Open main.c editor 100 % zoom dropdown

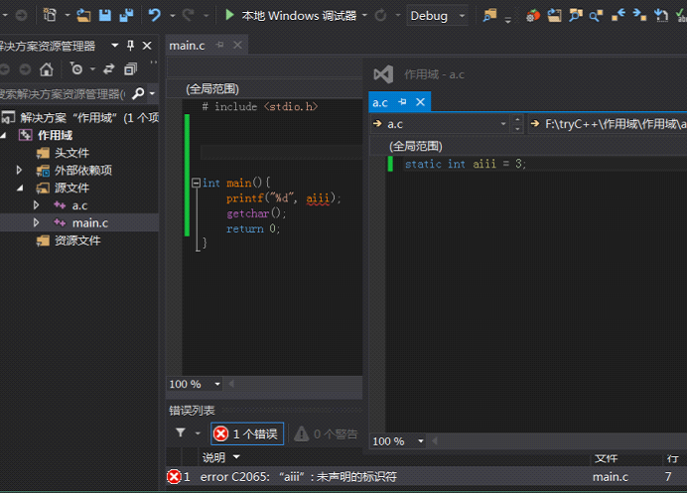coord(217,384)
